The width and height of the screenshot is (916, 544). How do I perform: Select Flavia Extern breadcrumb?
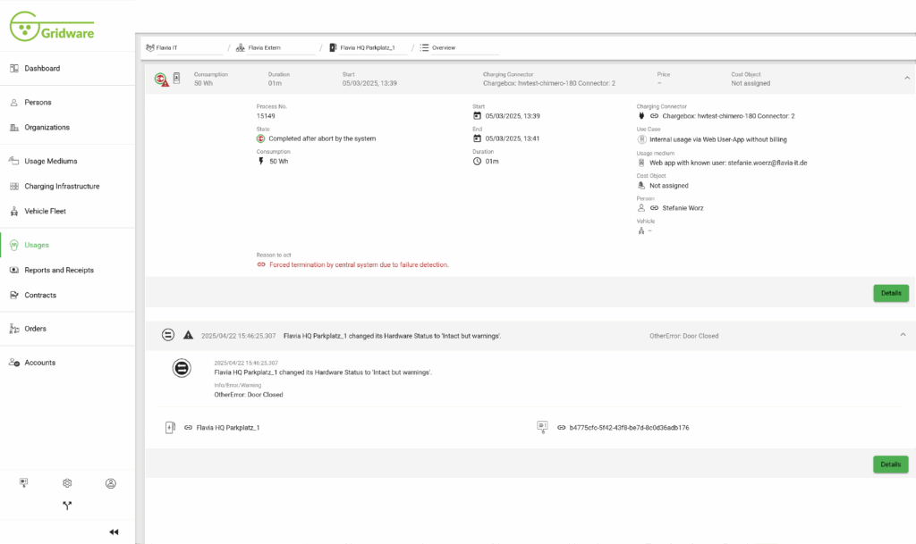coord(276,48)
